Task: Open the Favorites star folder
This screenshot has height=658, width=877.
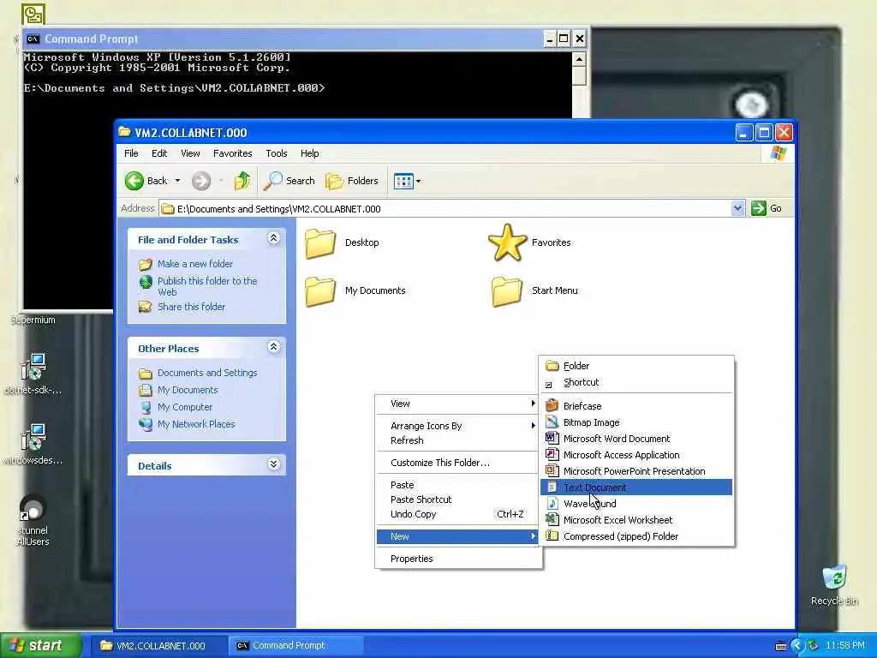Action: [507, 242]
